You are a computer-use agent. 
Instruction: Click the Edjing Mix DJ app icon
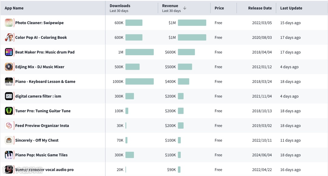point(9,67)
